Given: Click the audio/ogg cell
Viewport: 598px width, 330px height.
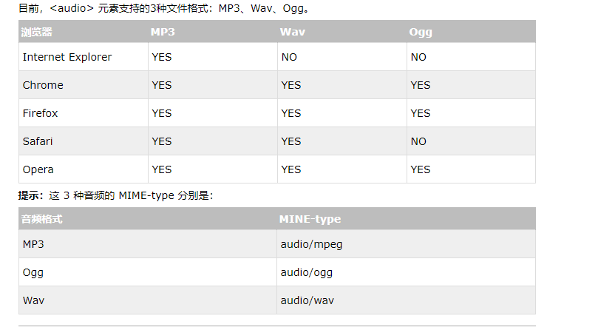Looking at the screenshot, I should pos(307,272).
